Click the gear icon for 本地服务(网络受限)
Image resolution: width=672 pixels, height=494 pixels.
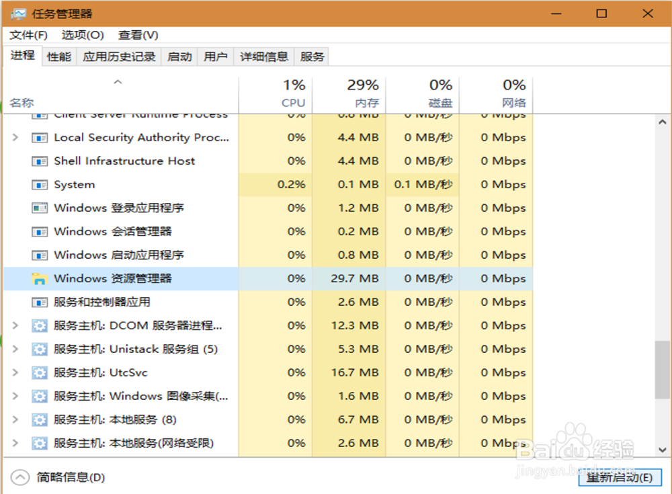[x=40, y=443]
